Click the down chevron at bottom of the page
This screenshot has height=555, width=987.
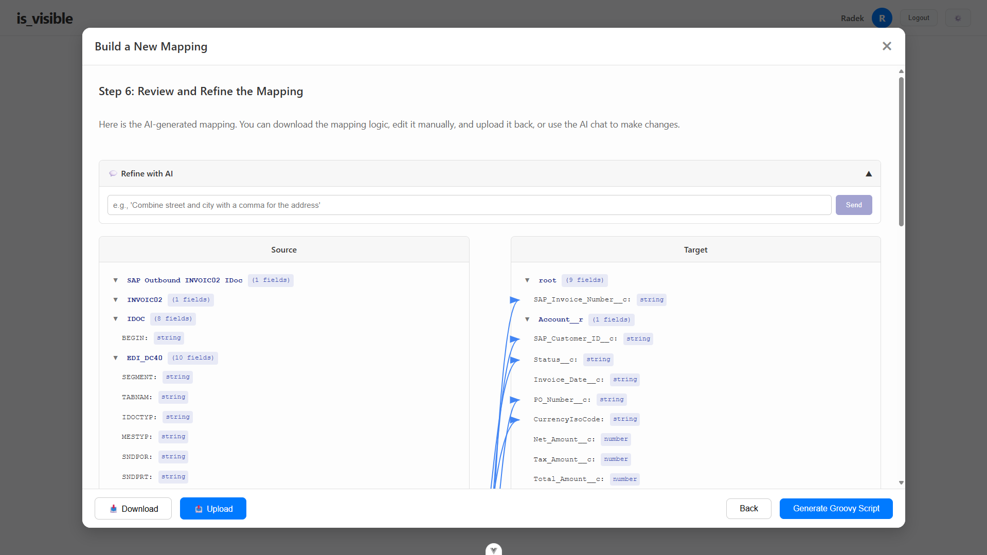(x=493, y=549)
